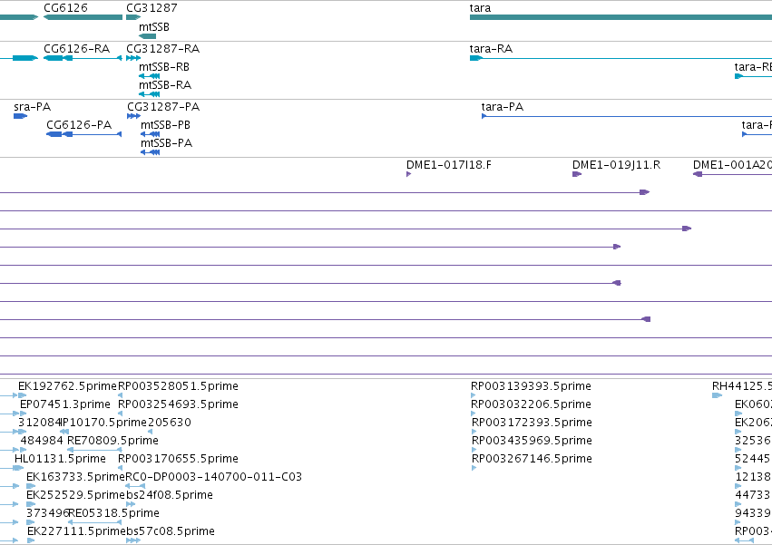The image size is (772, 545).
Task: Select the EK163733.5prime EST label
Action: pyautogui.click(x=75, y=477)
